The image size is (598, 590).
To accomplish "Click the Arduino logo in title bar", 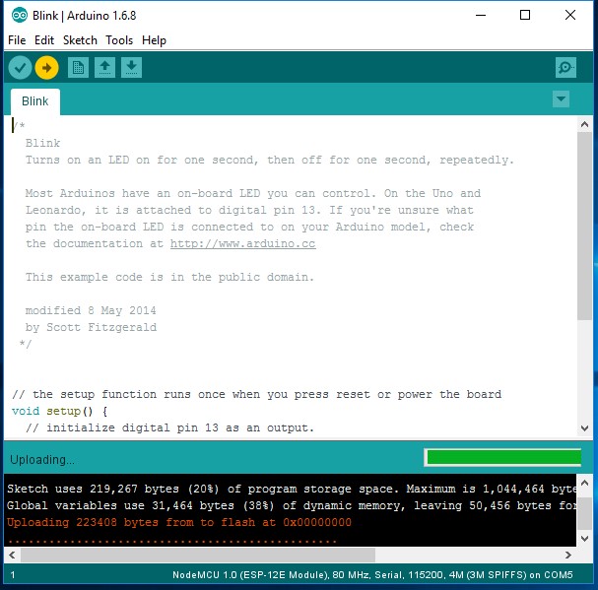I will 20,15.
